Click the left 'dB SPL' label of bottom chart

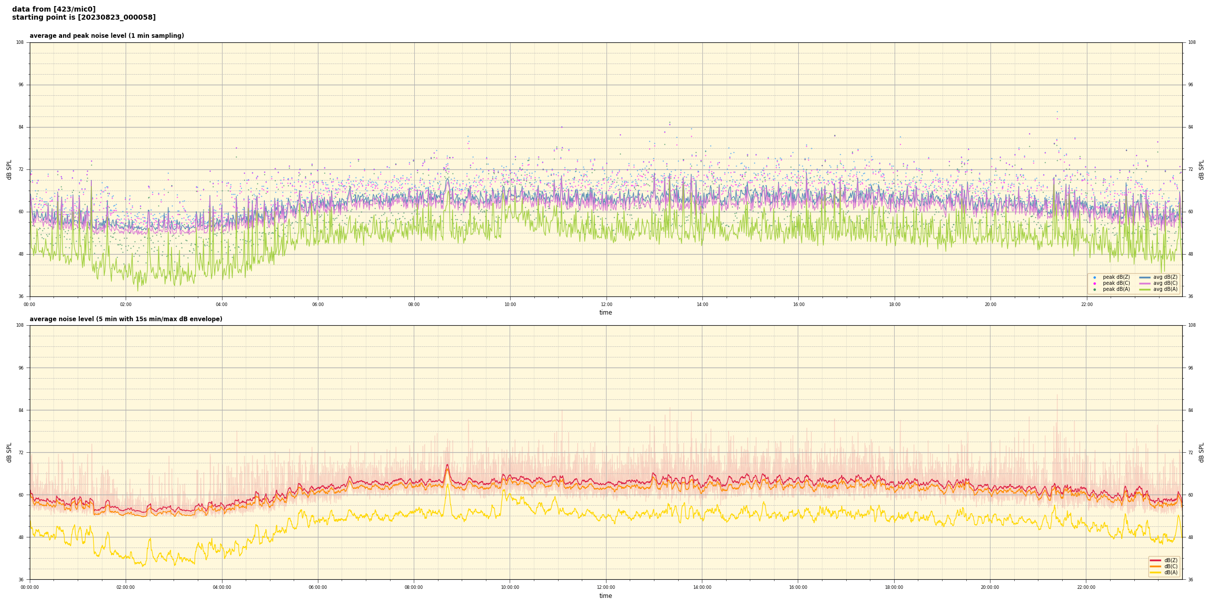(x=9, y=452)
